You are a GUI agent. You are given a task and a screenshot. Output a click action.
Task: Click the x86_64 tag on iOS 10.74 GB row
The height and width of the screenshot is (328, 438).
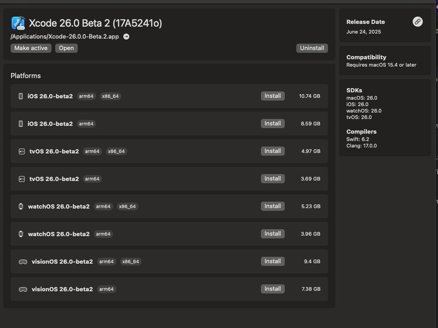[x=110, y=96]
